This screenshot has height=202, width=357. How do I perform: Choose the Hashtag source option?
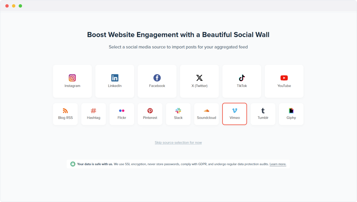click(x=93, y=114)
